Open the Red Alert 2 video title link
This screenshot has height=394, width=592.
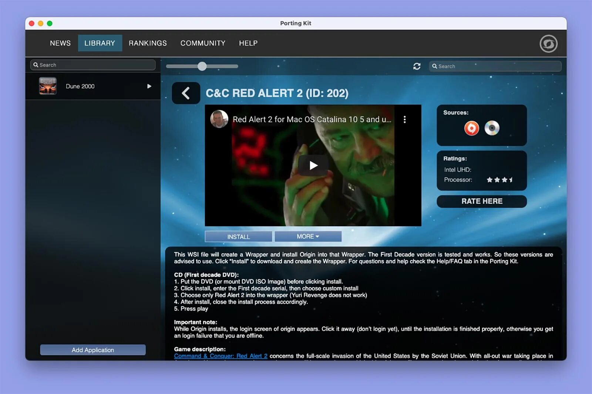(312, 119)
